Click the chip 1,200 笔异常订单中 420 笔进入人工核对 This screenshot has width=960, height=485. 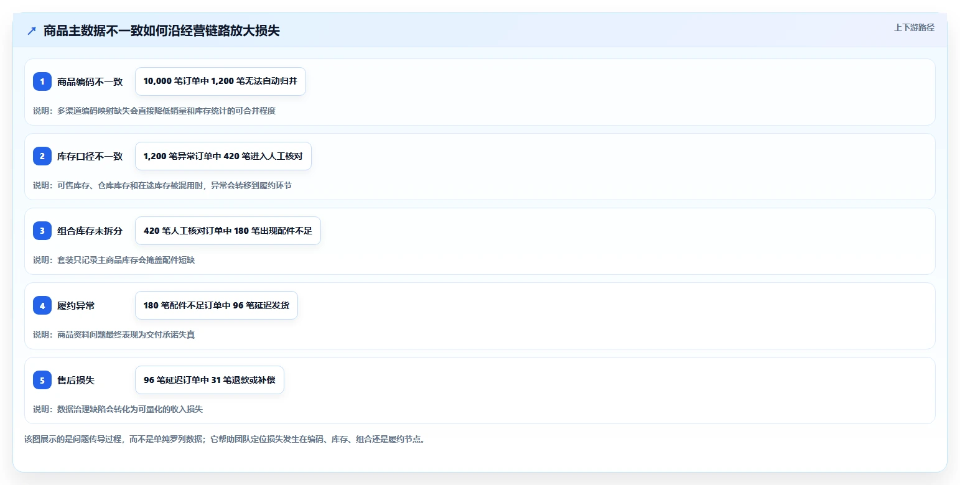[223, 156]
